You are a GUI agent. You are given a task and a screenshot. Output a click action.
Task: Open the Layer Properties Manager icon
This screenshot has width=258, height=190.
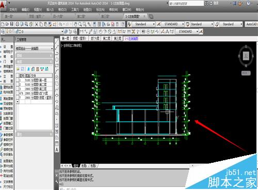click(x=3, y=31)
